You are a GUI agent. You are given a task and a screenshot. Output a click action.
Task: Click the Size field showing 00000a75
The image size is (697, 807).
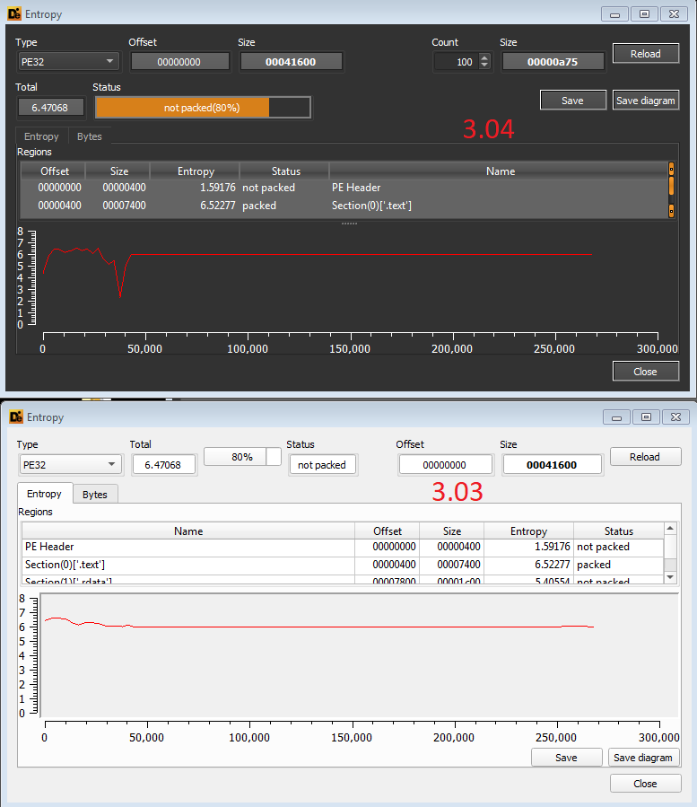[553, 62]
